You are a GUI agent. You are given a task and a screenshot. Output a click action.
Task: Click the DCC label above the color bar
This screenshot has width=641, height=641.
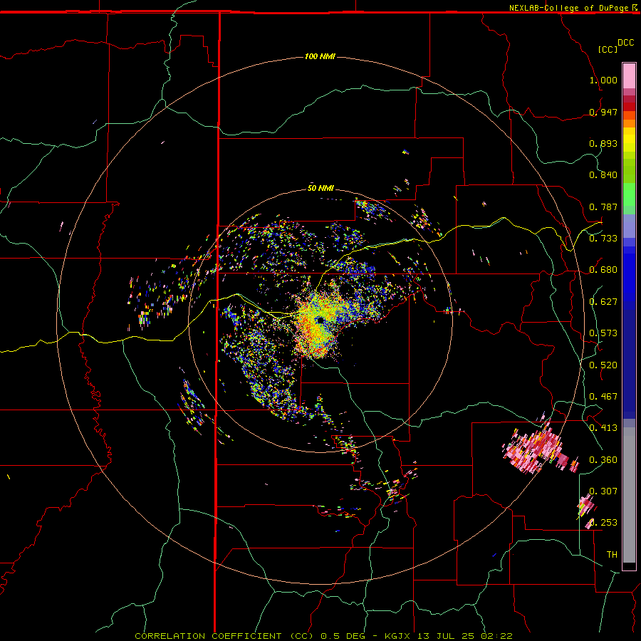[x=626, y=43]
